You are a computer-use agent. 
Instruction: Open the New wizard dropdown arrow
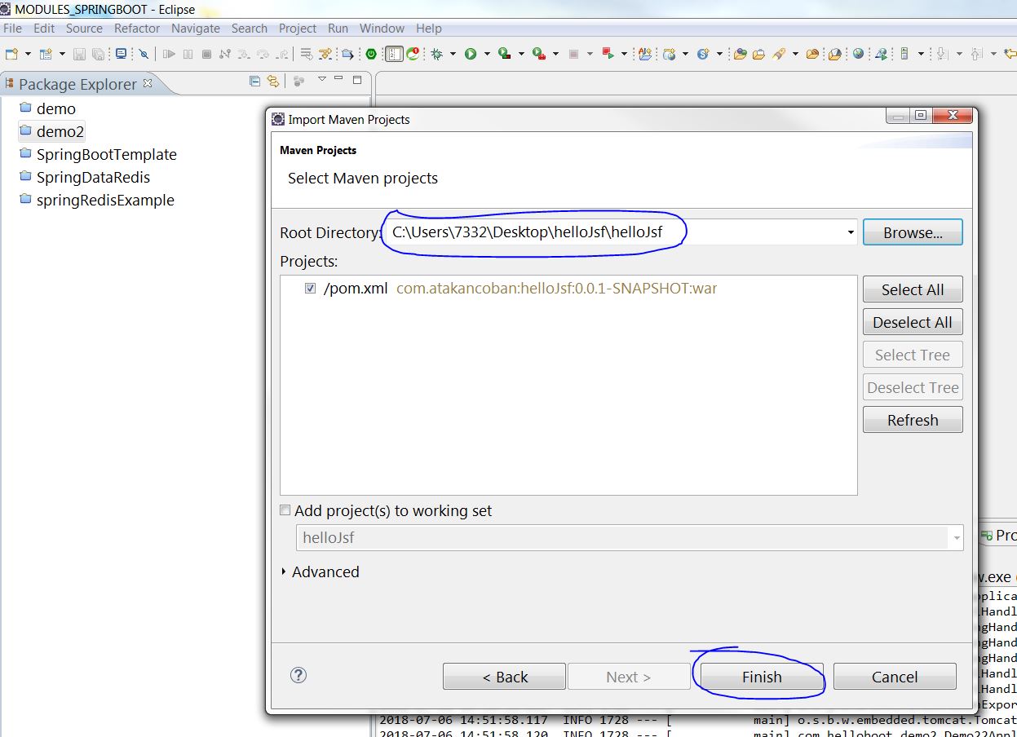pyautogui.click(x=28, y=55)
